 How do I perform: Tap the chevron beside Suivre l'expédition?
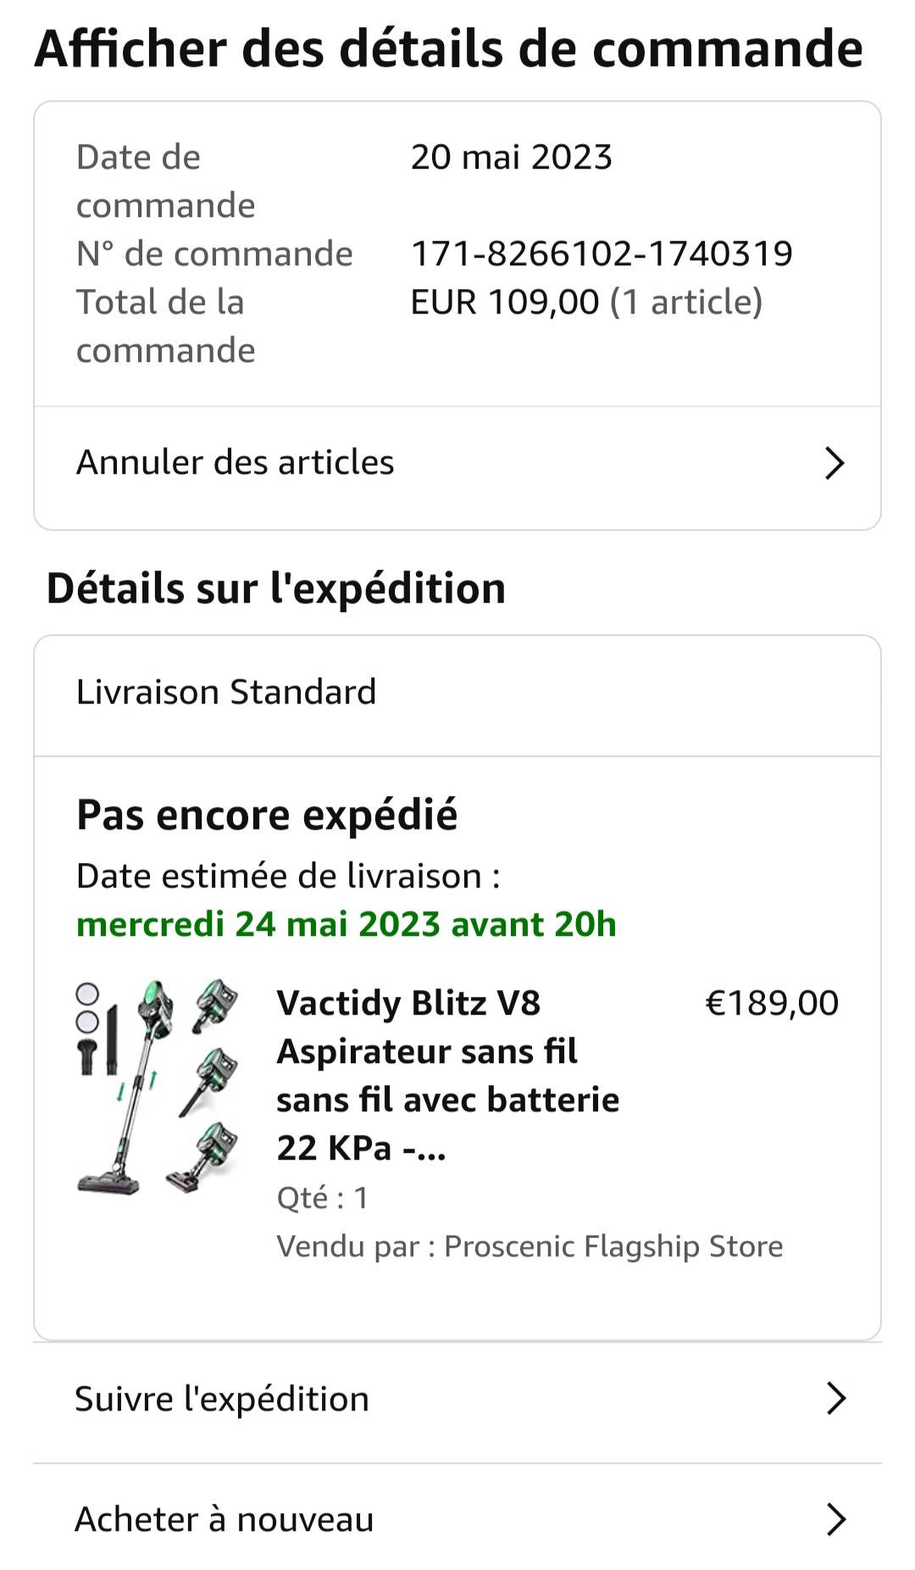[835, 1399]
